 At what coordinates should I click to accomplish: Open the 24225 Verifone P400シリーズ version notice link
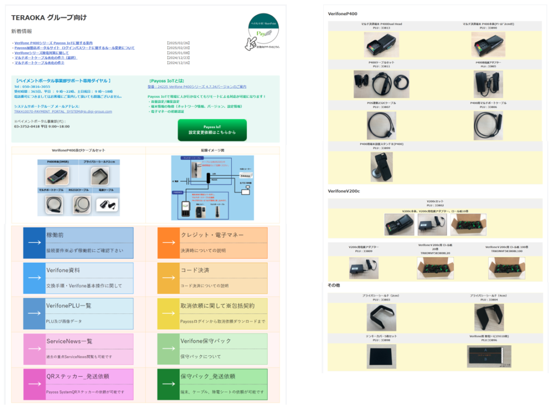197,86
